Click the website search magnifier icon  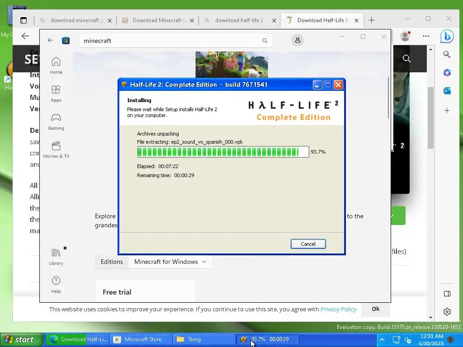pos(406,59)
